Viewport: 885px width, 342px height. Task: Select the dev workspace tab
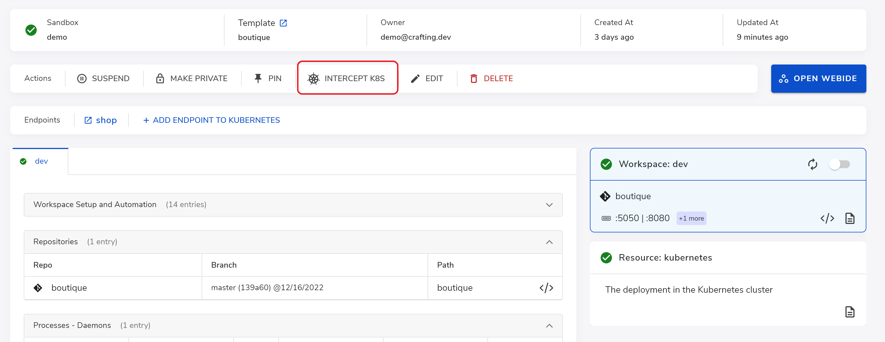pyautogui.click(x=40, y=161)
